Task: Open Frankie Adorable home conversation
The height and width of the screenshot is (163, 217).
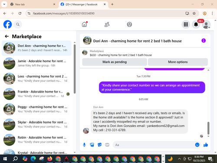Action: pos(36,94)
